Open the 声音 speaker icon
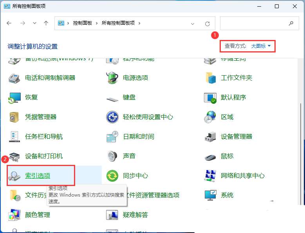Viewport: 305px width, 233px height. click(x=112, y=156)
